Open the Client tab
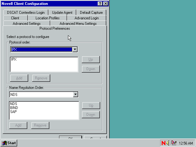 pos(15,18)
